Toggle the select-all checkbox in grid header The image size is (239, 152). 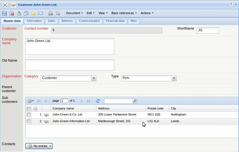(x=28, y=109)
